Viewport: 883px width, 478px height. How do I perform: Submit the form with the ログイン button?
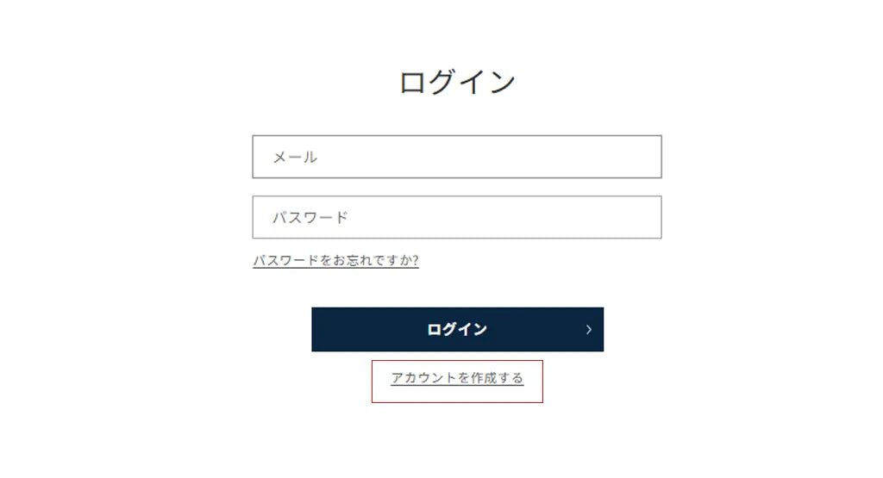[x=456, y=329]
